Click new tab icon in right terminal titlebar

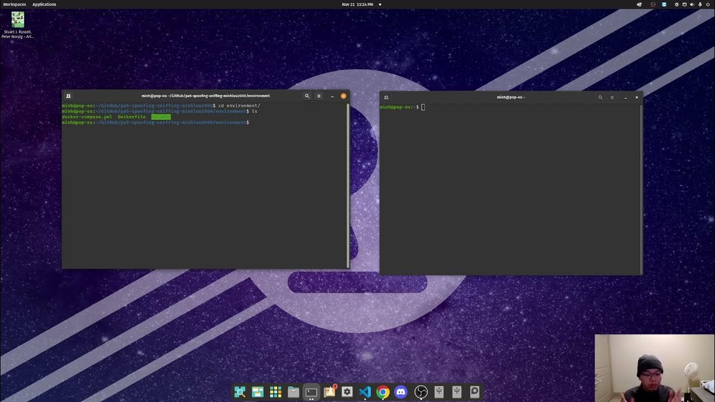click(x=386, y=97)
